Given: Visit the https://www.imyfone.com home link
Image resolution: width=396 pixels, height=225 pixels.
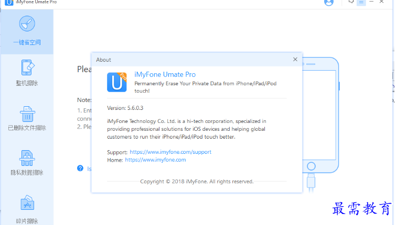Looking at the screenshot, I should (x=155, y=160).
